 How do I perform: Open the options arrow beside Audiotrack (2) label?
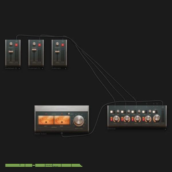pos(19,69)
